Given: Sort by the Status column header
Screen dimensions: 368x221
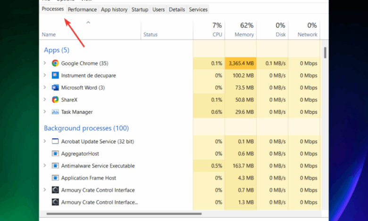Looking at the screenshot, I should coord(151,35).
